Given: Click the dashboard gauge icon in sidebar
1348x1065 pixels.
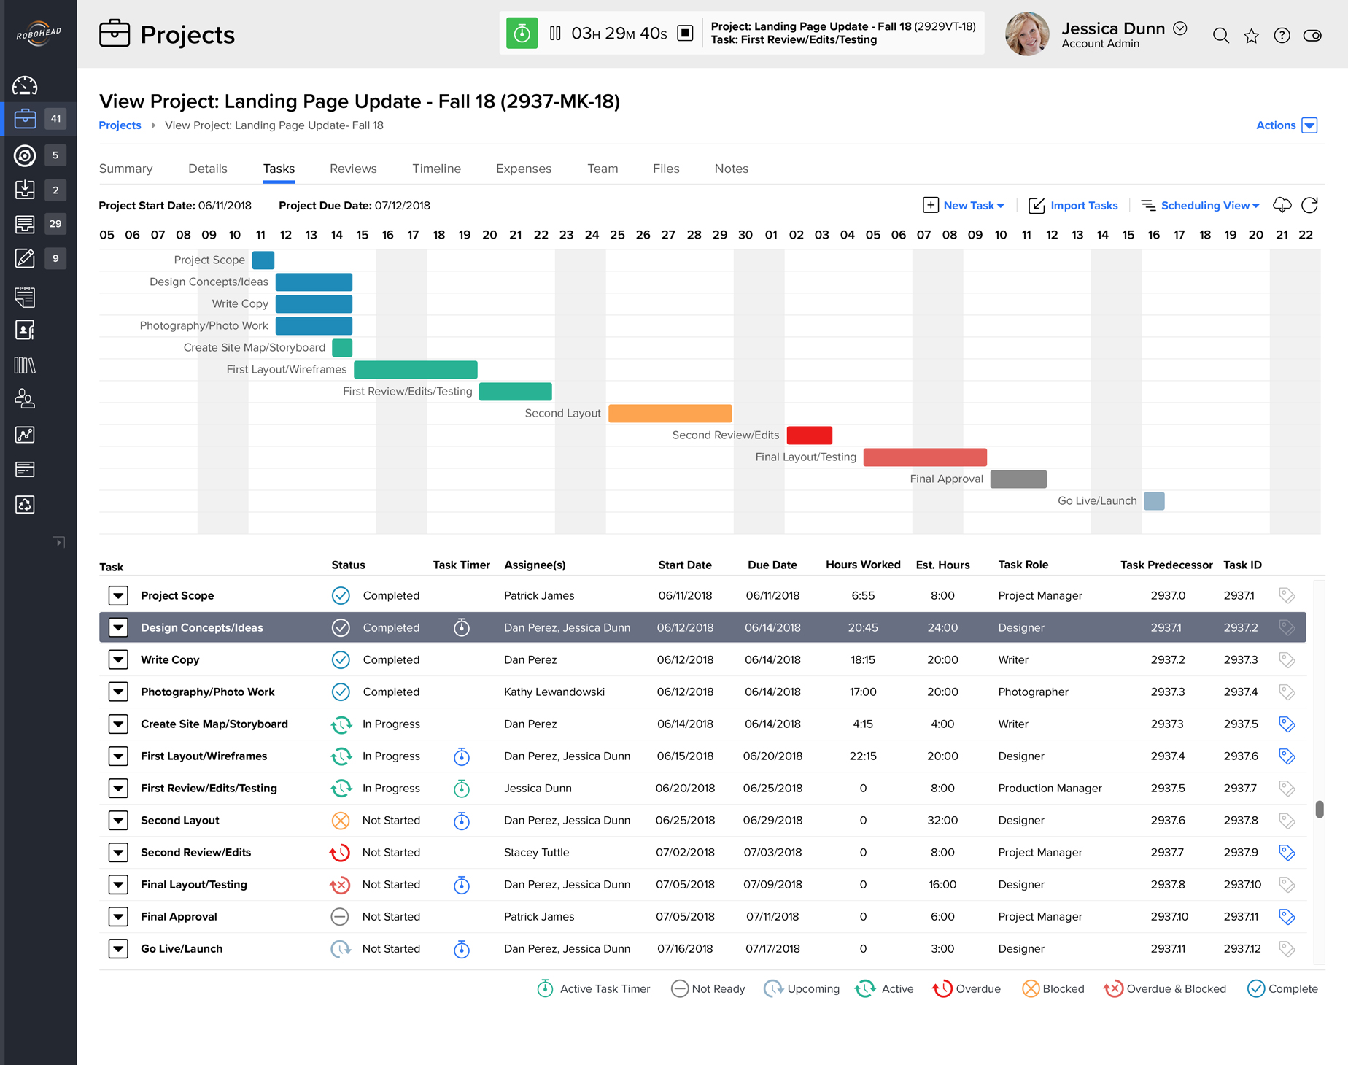Looking at the screenshot, I should 25,85.
